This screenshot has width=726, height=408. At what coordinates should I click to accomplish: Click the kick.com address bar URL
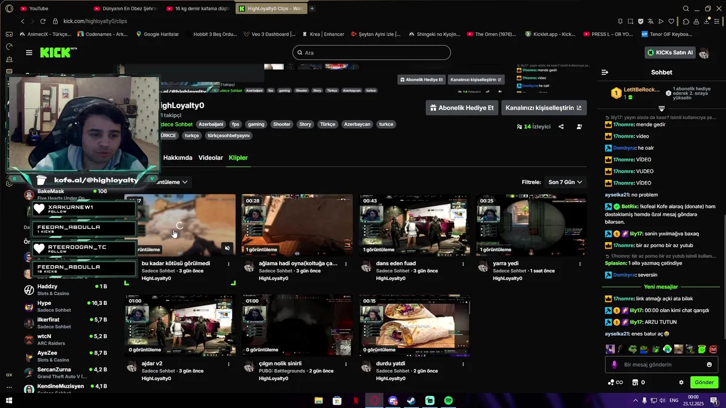click(95, 21)
